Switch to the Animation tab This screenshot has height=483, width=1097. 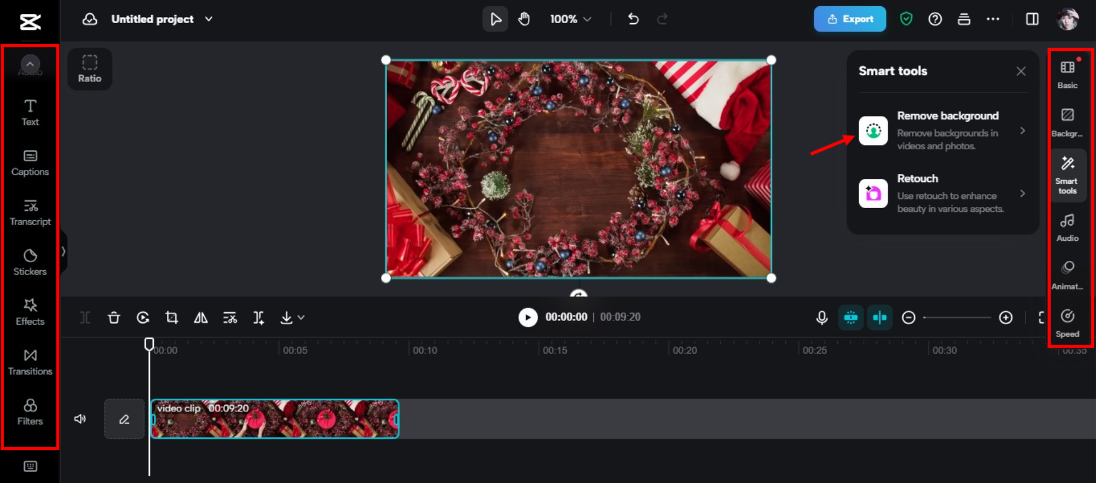pyautogui.click(x=1067, y=276)
